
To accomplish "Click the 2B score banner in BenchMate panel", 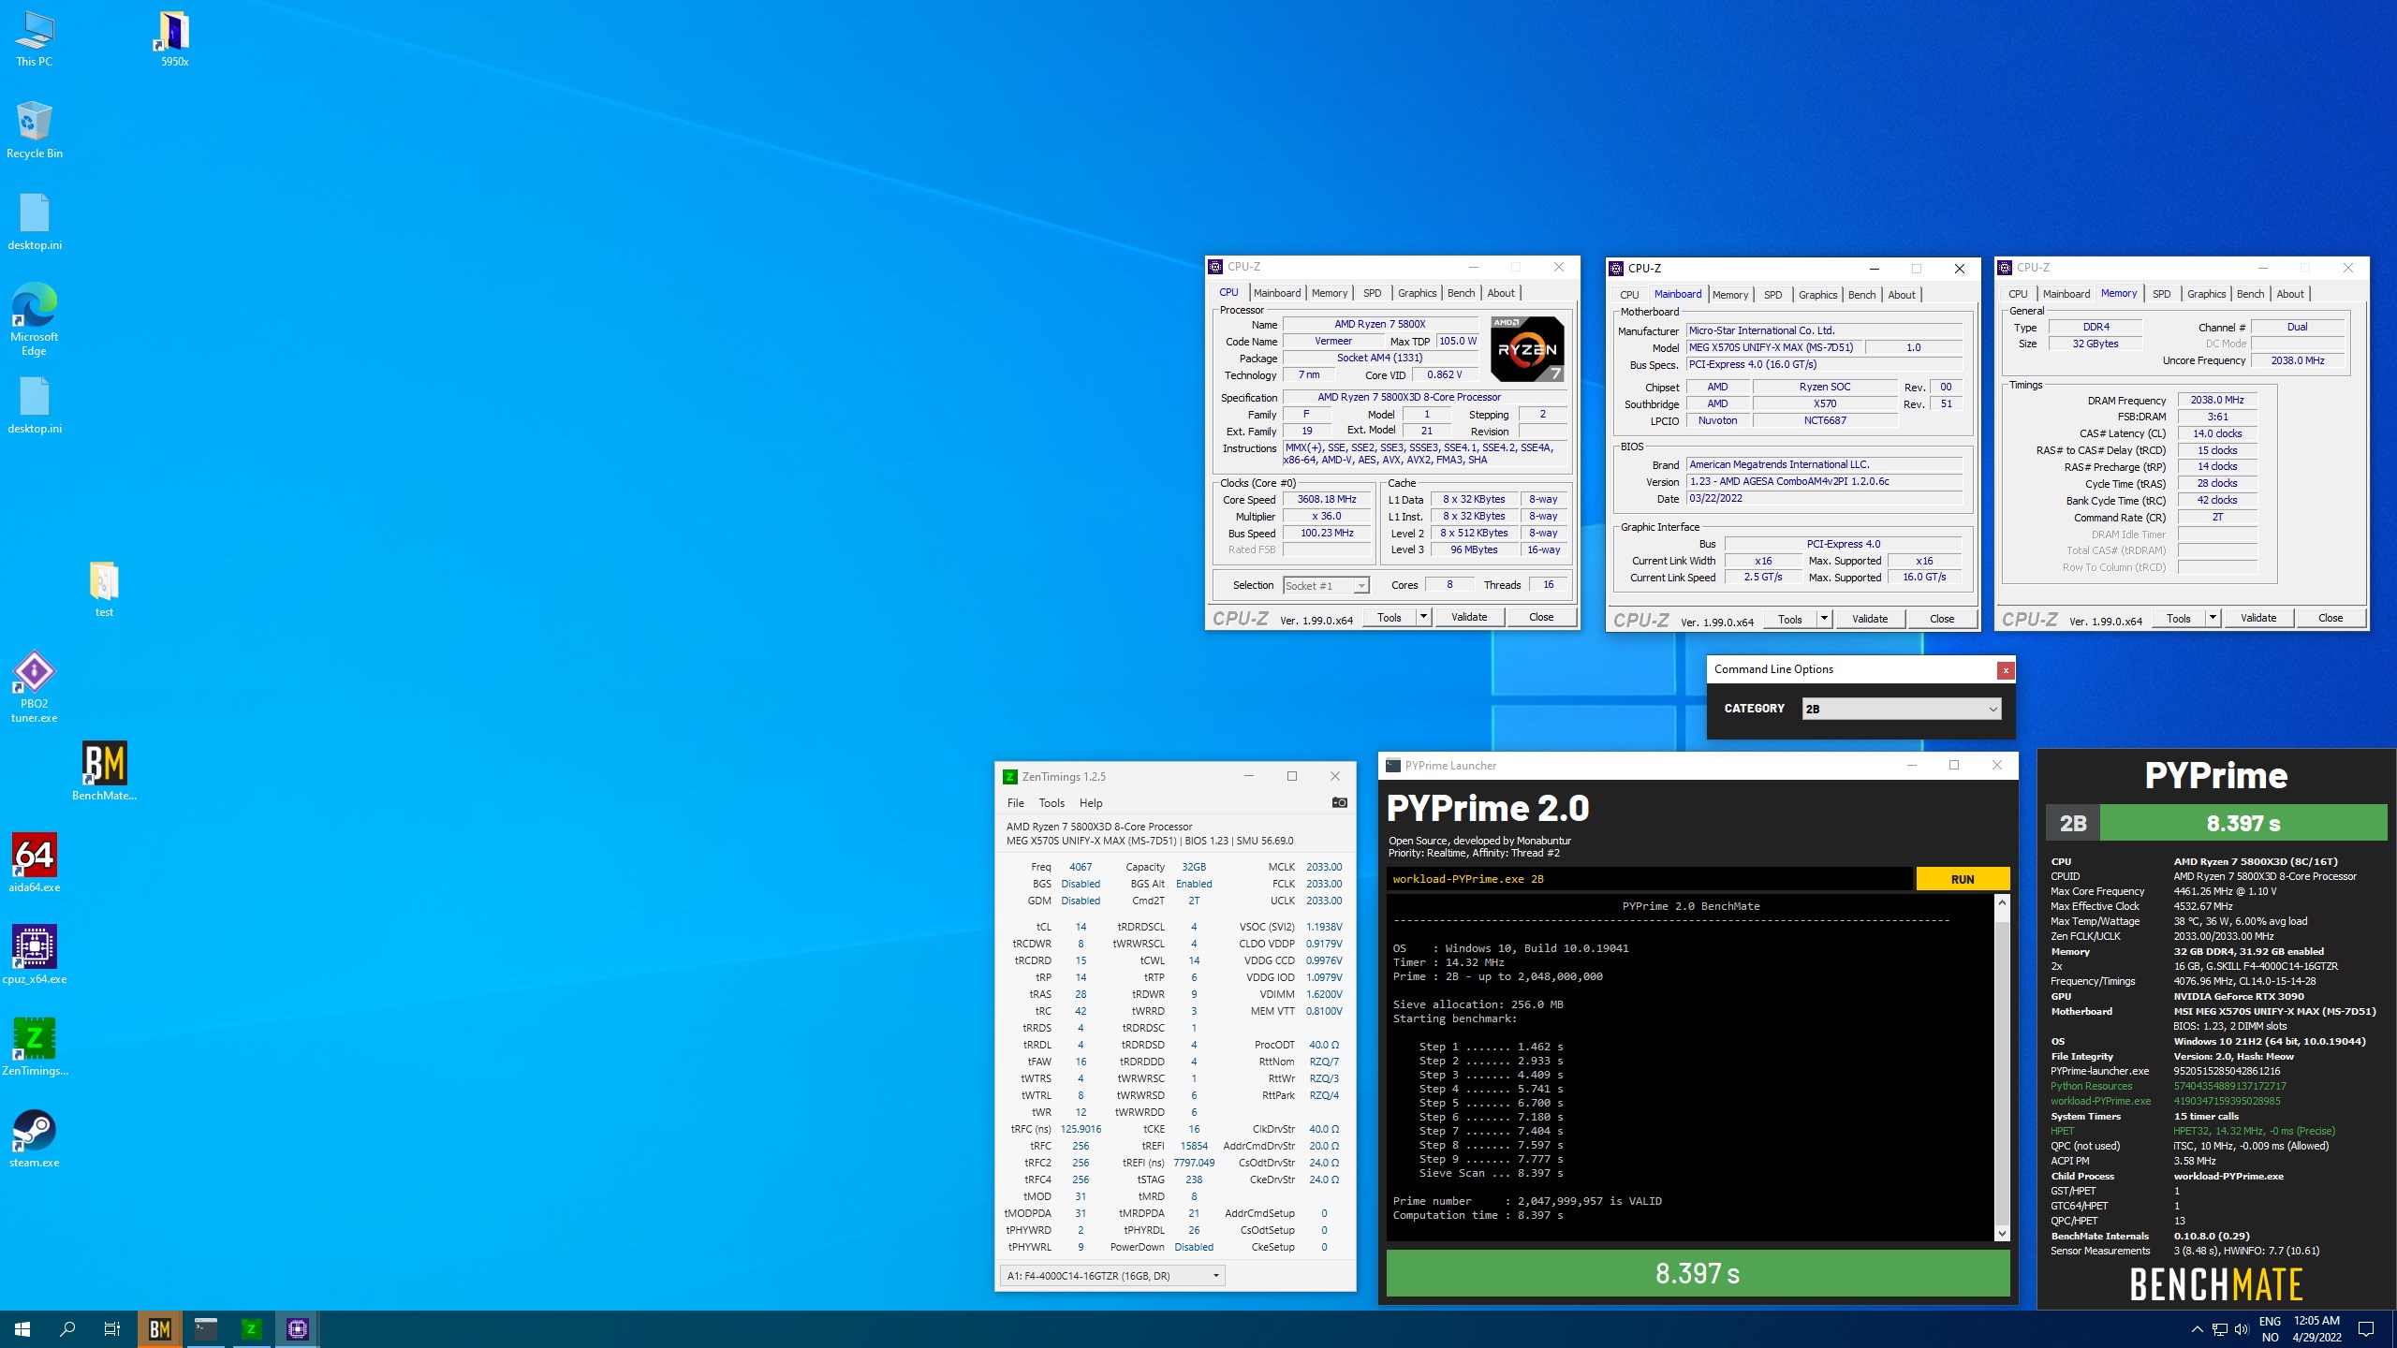I will pos(2216,823).
